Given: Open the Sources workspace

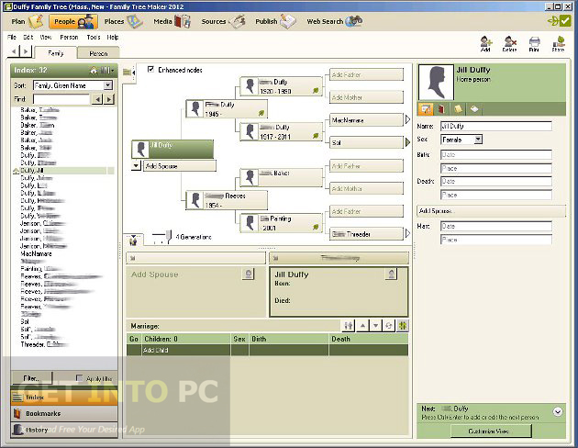Looking at the screenshot, I should [x=223, y=21].
